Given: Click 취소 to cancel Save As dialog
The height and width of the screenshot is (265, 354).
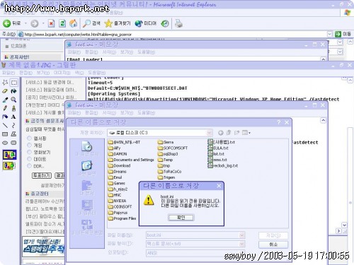Looking at the screenshot, I should click(273, 245).
